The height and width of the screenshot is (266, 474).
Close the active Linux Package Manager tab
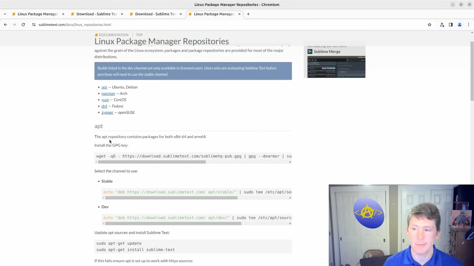pyautogui.click(x=239, y=14)
